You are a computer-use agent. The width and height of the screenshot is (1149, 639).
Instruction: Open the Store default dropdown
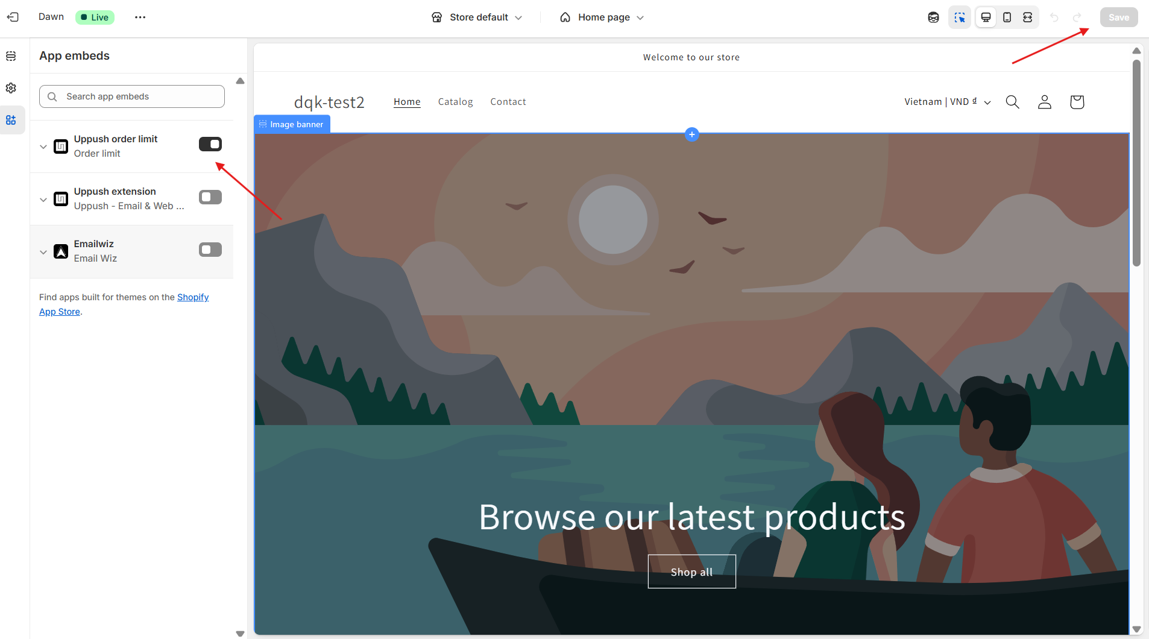(x=477, y=17)
